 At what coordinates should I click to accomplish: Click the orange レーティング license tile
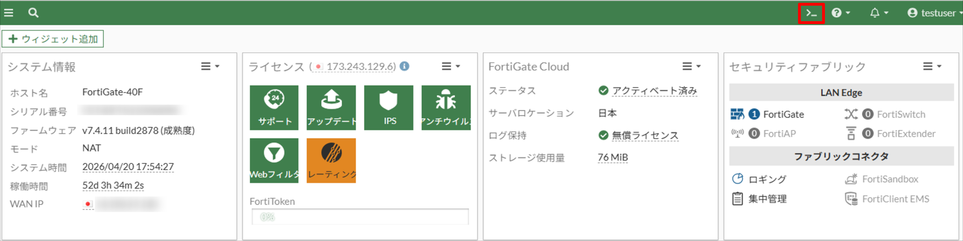click(x=331, y=160)
